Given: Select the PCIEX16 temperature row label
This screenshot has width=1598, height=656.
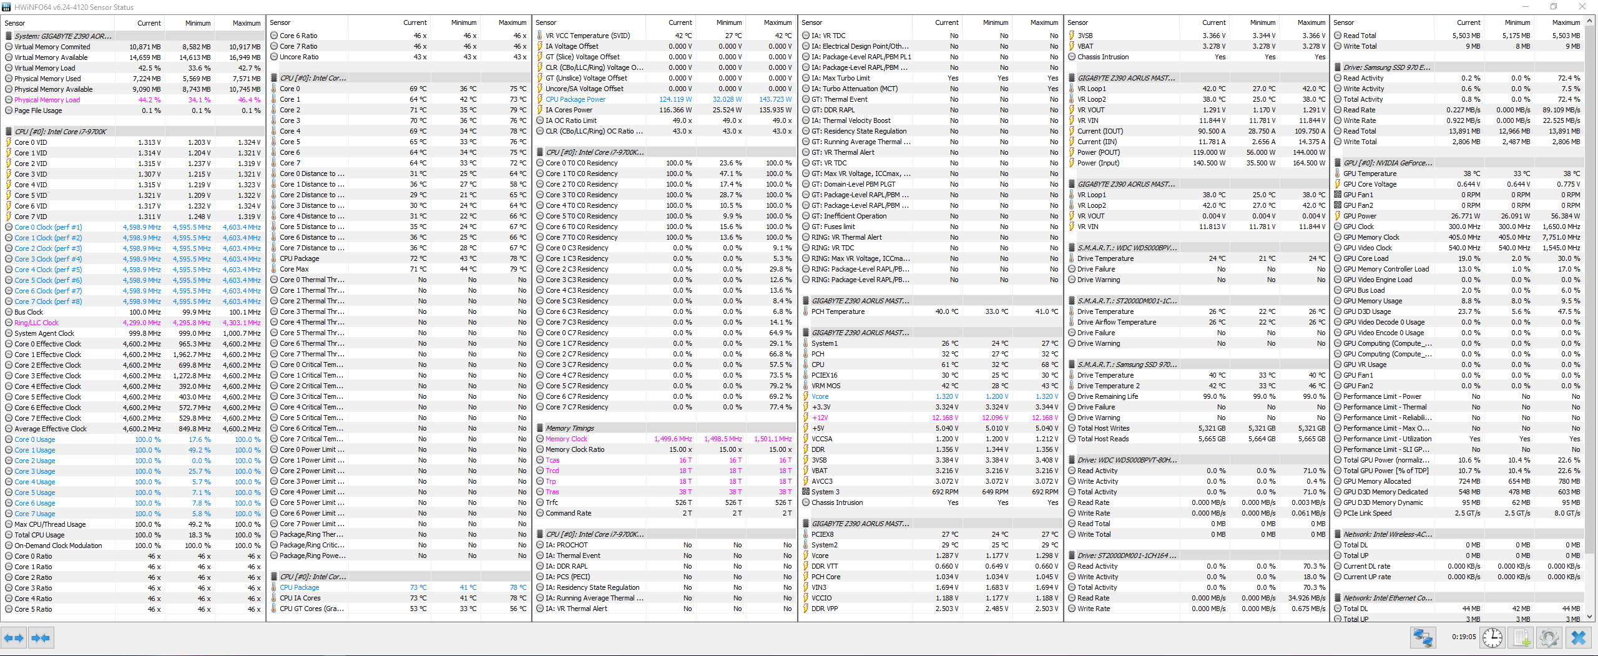Looking at the screenshot, I should tap(825, 375).
